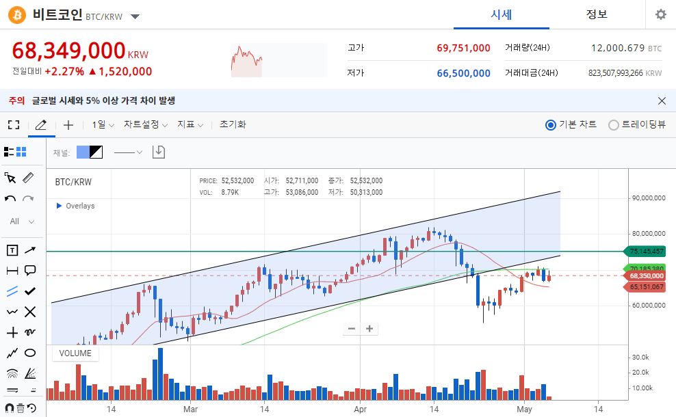Select the parallel channel tool
This screenshot has height=417, width=676.
[x=12, y=291]
